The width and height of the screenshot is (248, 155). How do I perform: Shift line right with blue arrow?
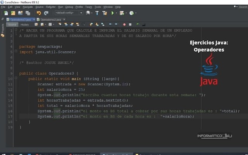(x=116, y=24)
